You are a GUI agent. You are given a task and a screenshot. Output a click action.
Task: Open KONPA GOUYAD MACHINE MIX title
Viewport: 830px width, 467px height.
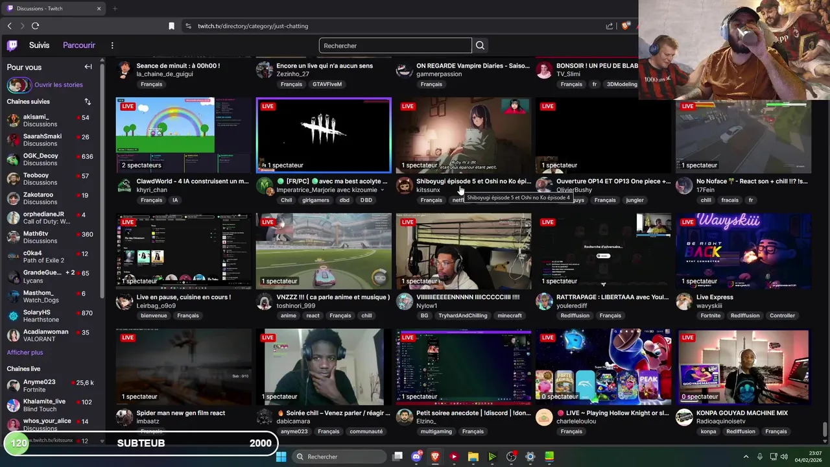(742, 413)
